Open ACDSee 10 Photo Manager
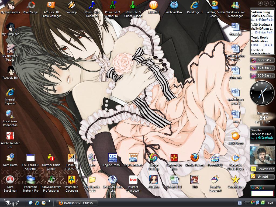The width and height of the screenshot is (276, 207). [x=51, y=9]
